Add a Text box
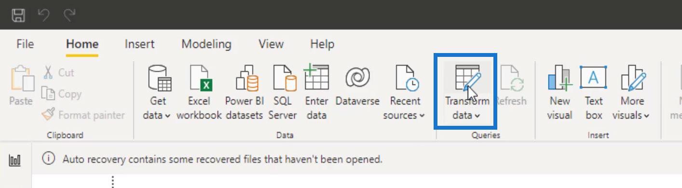 [594, 93]
